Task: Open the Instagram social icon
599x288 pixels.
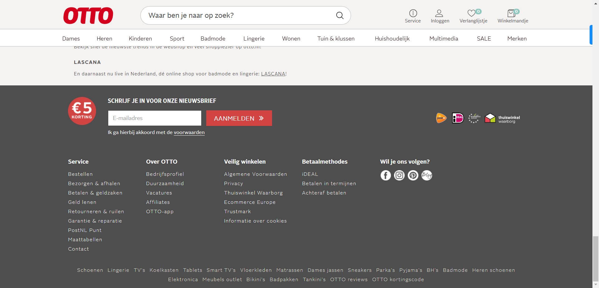Action: pyautogui.click(x=399, y=175)
